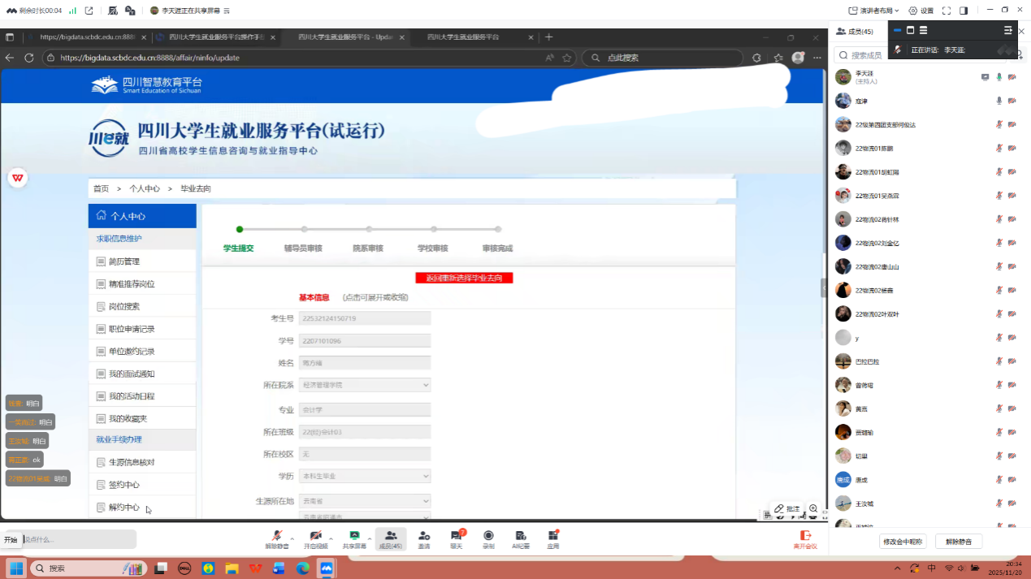The height and width of the screenshot is (579, 1031).
Task: Click red 返回重新选择毕业去向 button
Action: [x=464, y=278]
